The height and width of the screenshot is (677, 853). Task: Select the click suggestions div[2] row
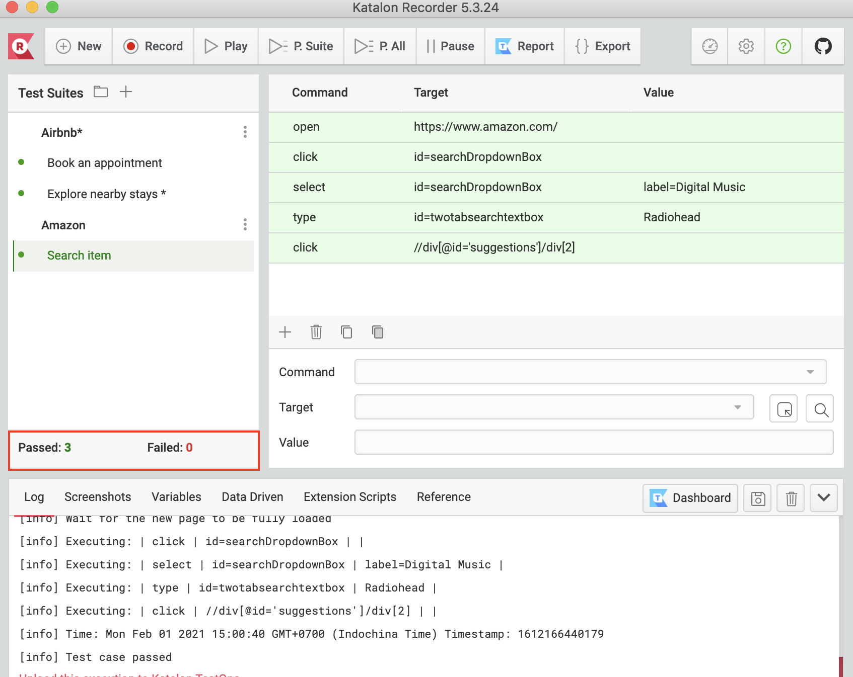click(x=556, y=248)
